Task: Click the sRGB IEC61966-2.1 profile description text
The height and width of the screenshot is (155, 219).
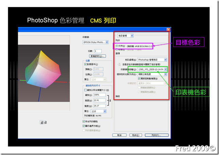Action: (x=139, y=46)
